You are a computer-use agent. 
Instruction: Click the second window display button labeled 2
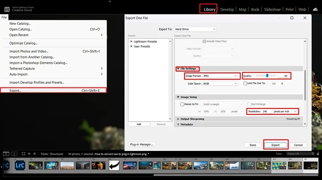[x=14, y=153]
